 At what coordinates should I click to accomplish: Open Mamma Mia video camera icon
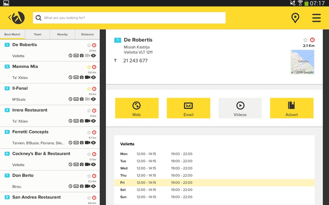tap(87, 77)
